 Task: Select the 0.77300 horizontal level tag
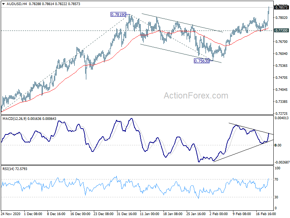coord(281,31)
